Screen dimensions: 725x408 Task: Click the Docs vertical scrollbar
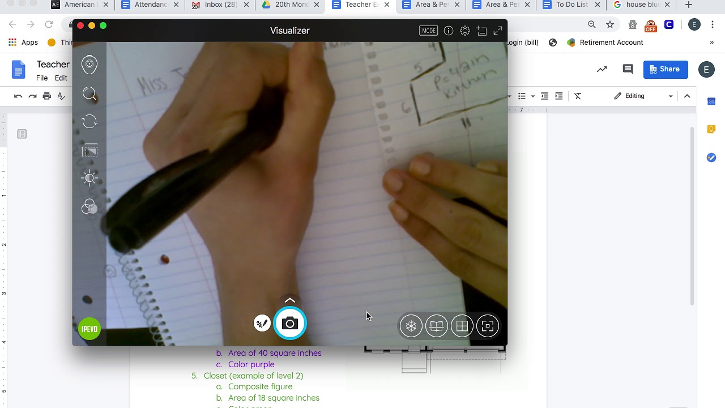pyautogui.click(x=692, y=215)
